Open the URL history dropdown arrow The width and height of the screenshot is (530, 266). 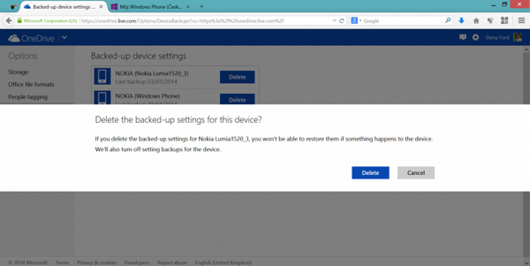(x=334, y=21)
